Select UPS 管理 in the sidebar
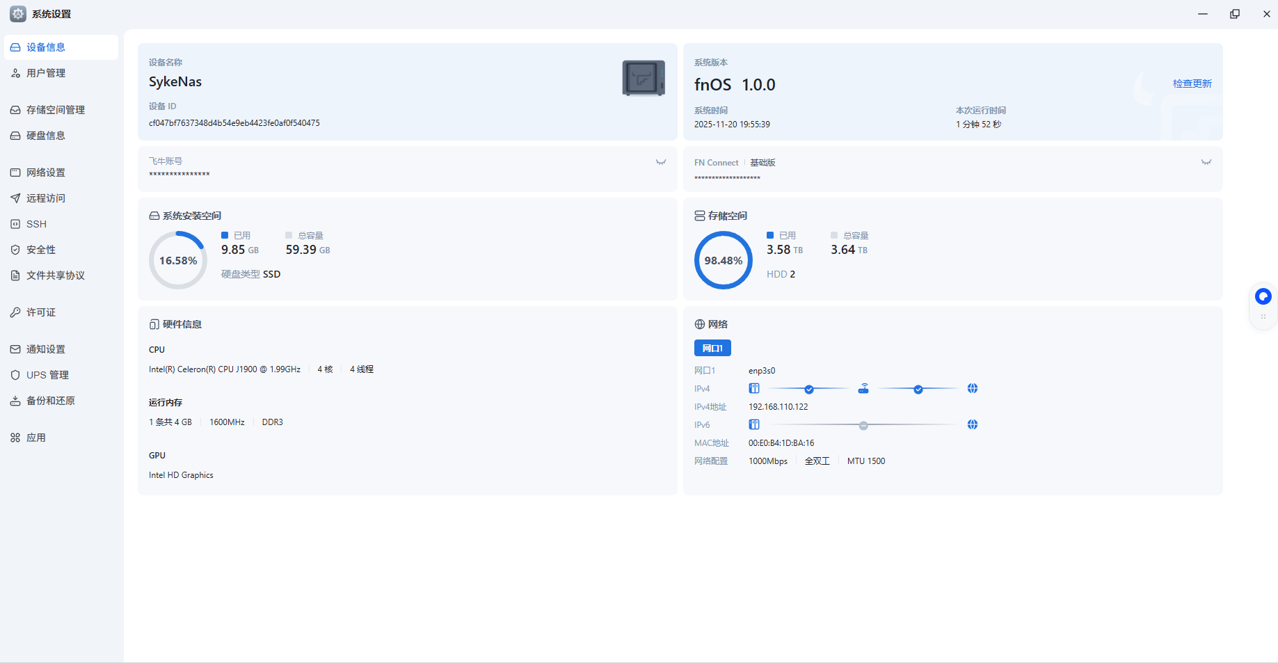The width and height of the screenshot is (1278, 663). [61, 375]
